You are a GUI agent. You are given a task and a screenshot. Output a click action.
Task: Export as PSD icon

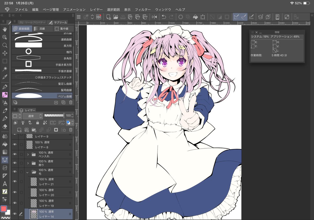[x=145, y=17]
